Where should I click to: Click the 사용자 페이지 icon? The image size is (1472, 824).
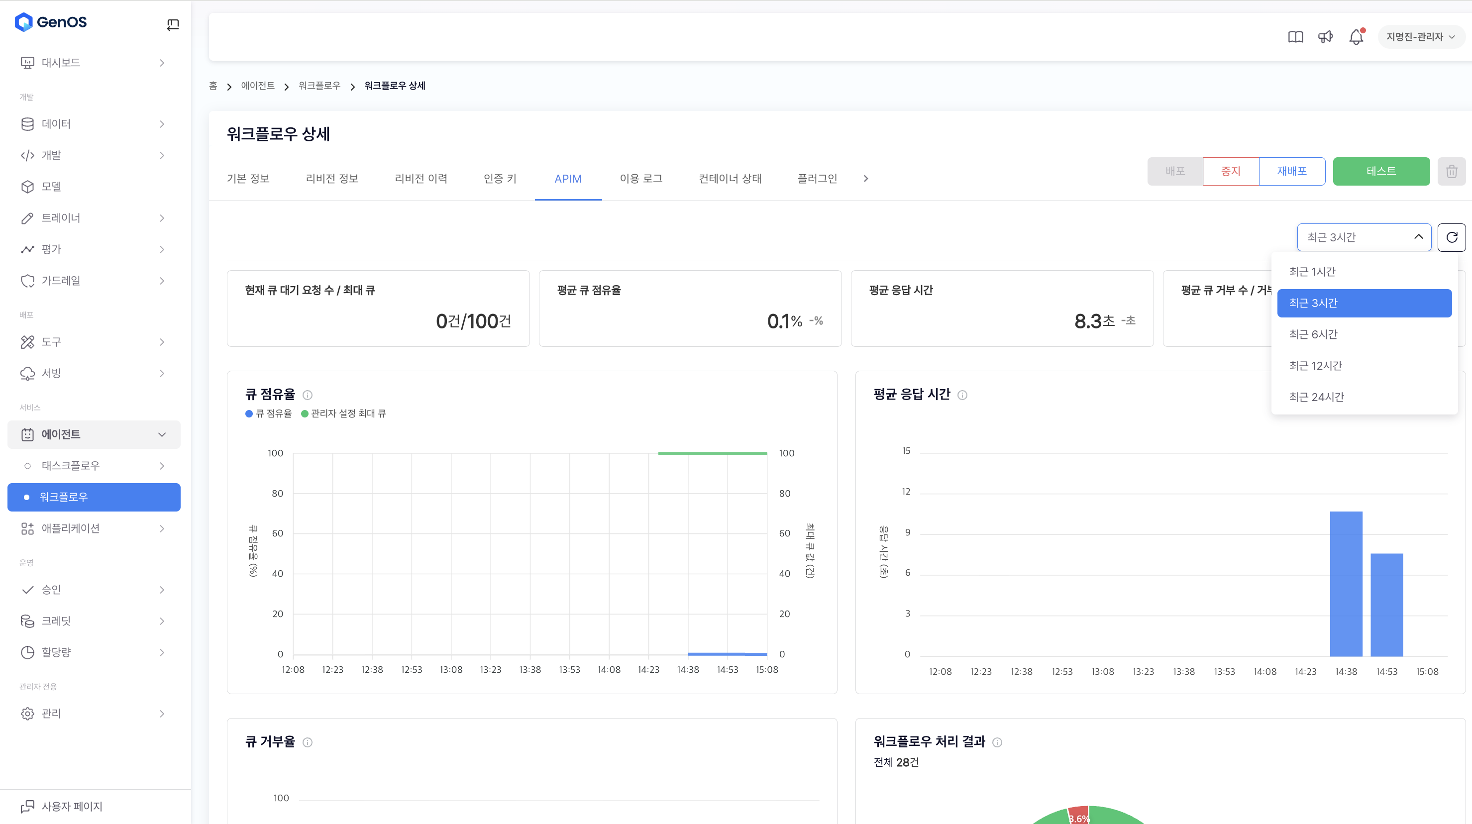[27, 807]
